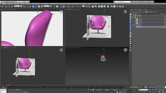The image size is (166, 93).
Task: Open the モディファイヤ menu
Action: [35, 4]
